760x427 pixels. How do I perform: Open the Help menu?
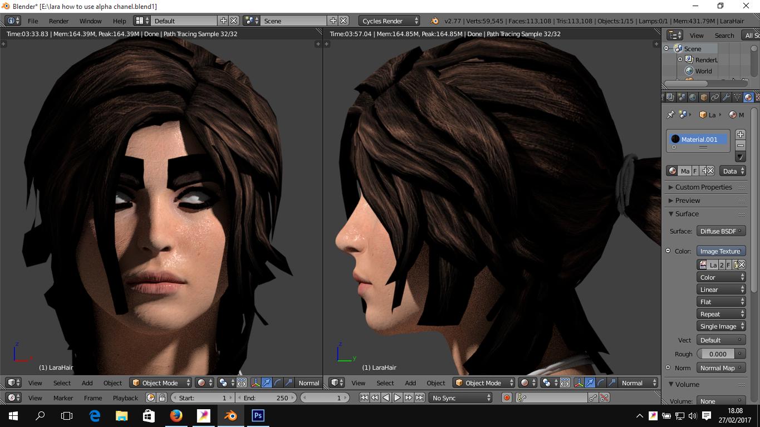119,21
